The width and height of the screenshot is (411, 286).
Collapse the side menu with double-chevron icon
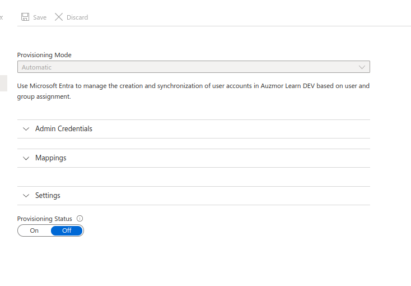(1, 17)
